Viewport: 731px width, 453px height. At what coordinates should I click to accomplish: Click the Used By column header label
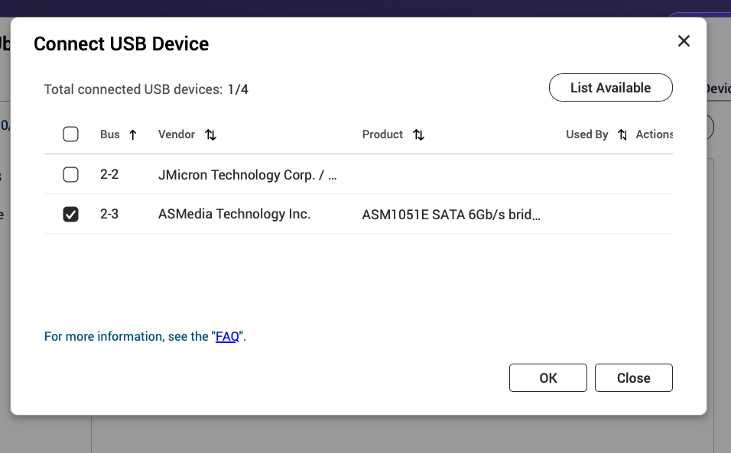[x=586, y=134]
